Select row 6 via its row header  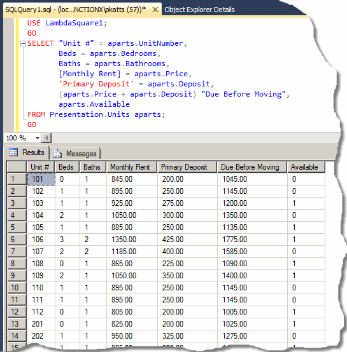click(17, 240)
